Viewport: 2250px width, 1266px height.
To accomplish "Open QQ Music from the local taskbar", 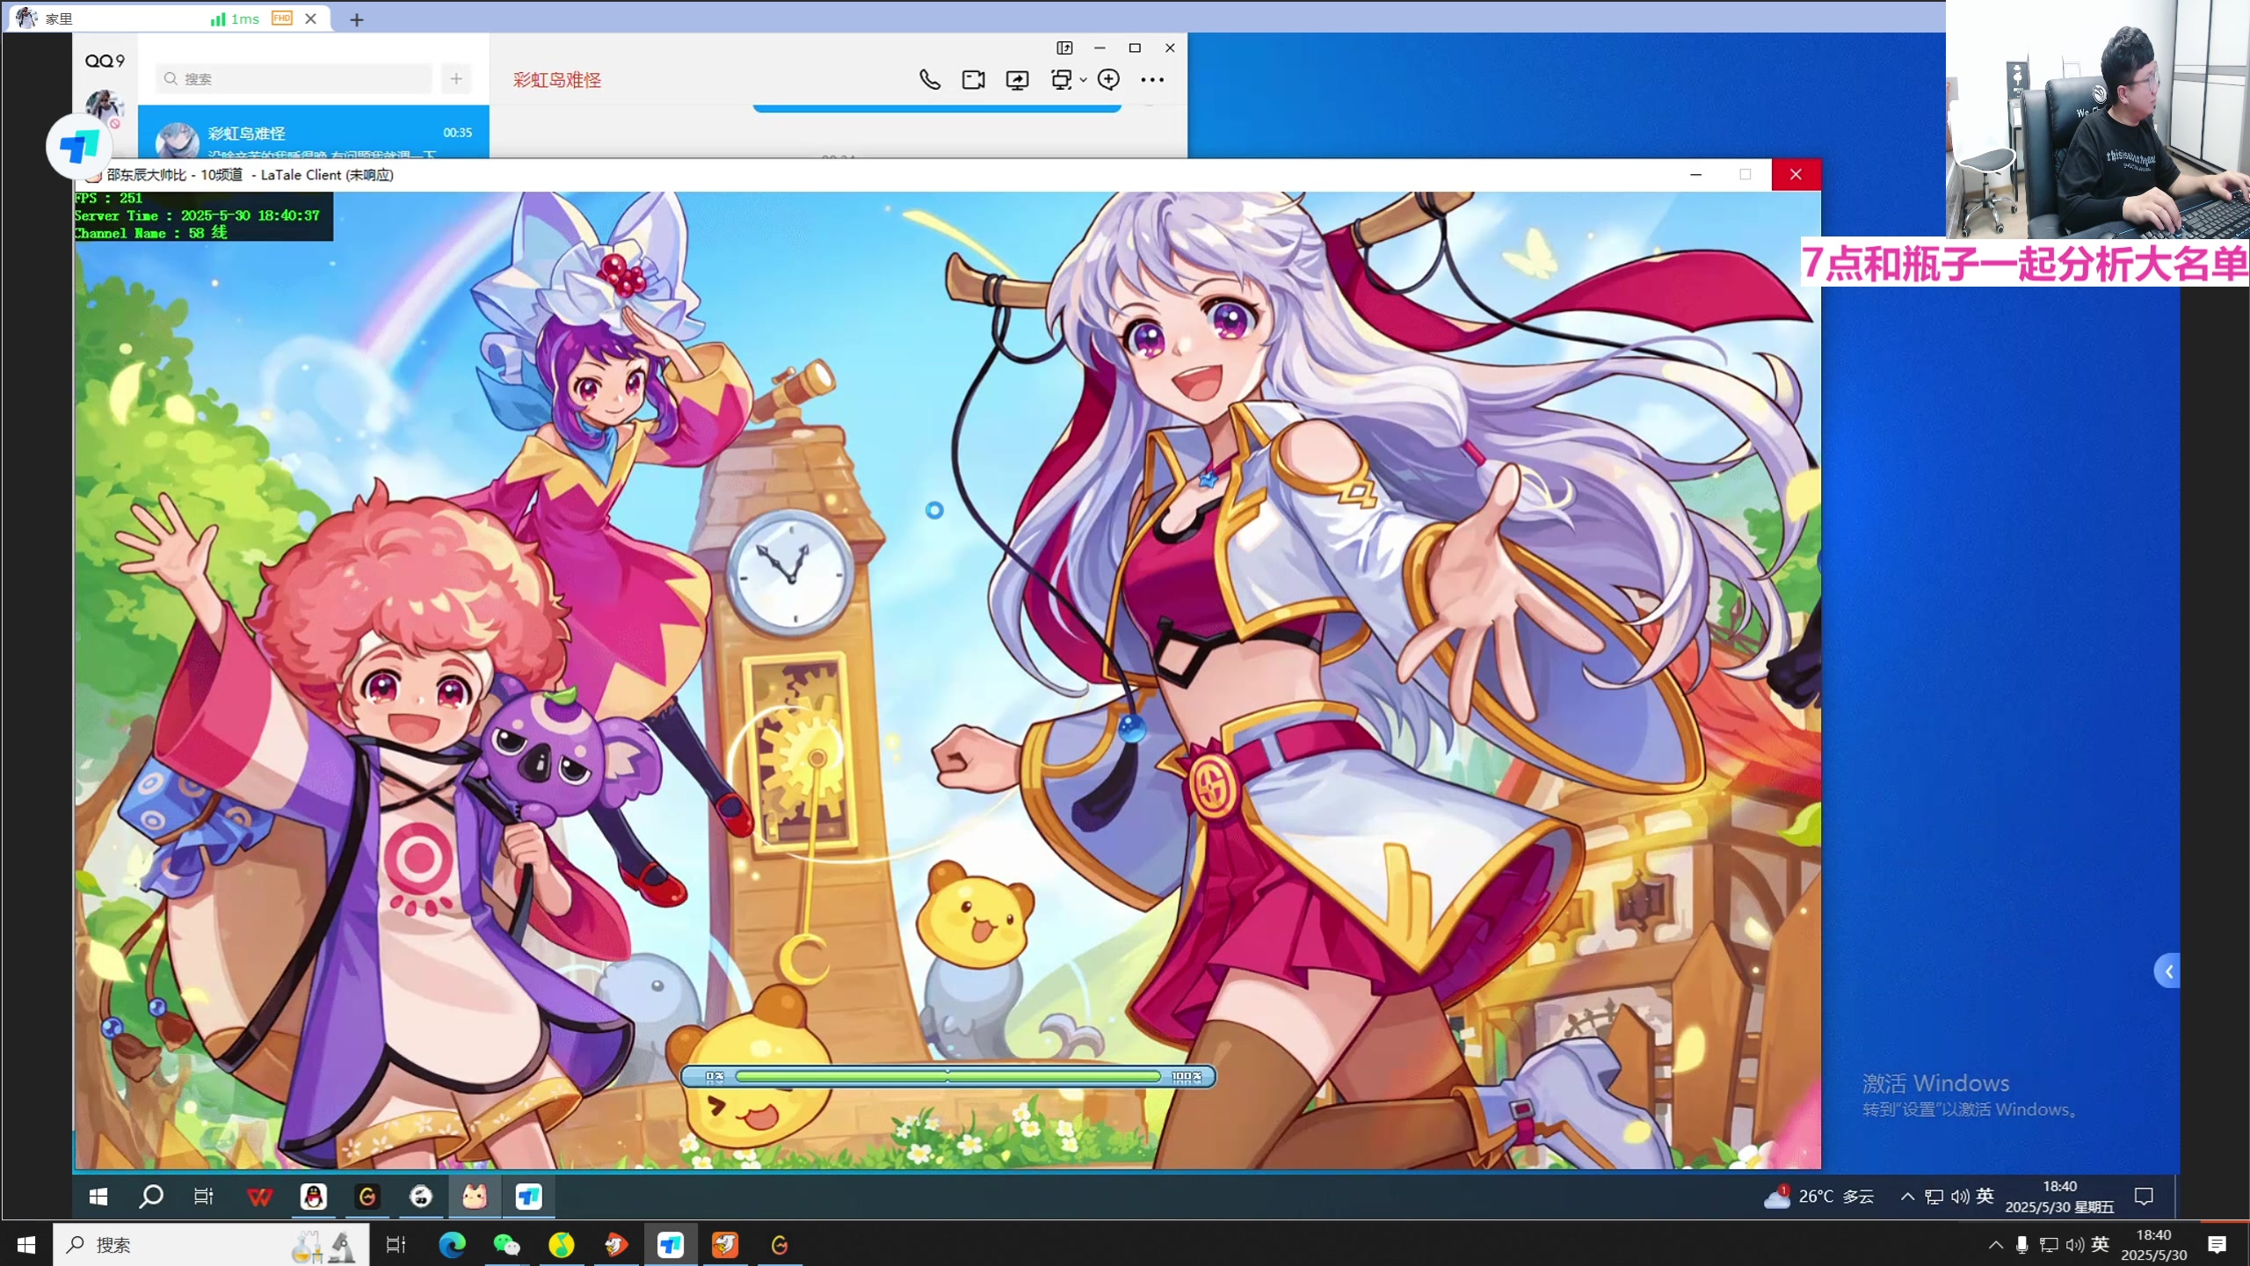I will (x=561, y=1245).
